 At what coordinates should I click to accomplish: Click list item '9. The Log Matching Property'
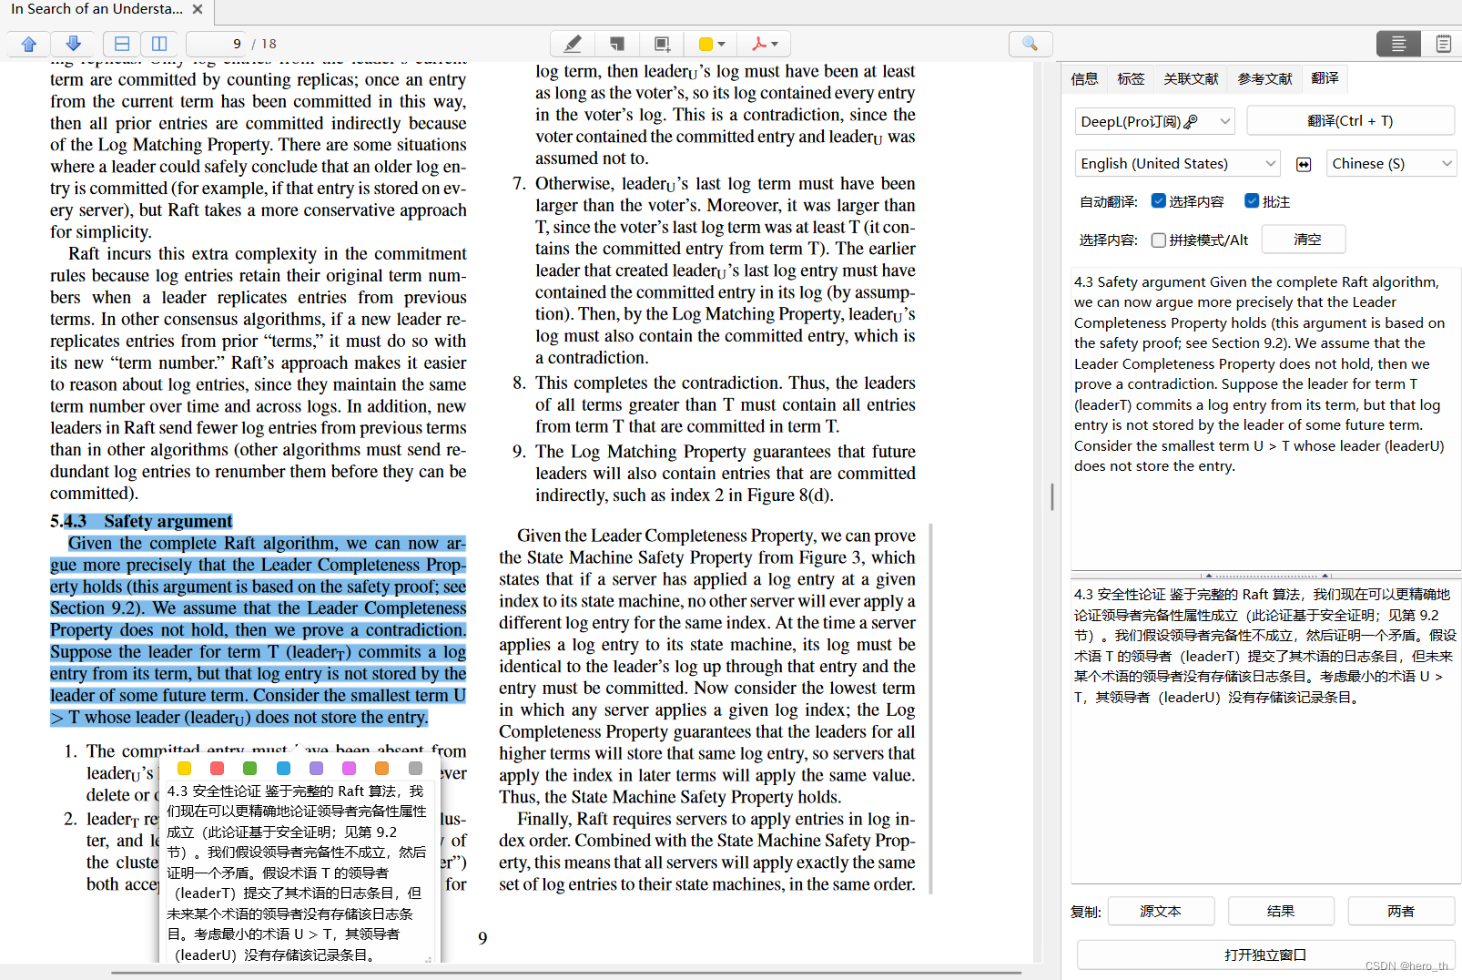coord(714,474)
